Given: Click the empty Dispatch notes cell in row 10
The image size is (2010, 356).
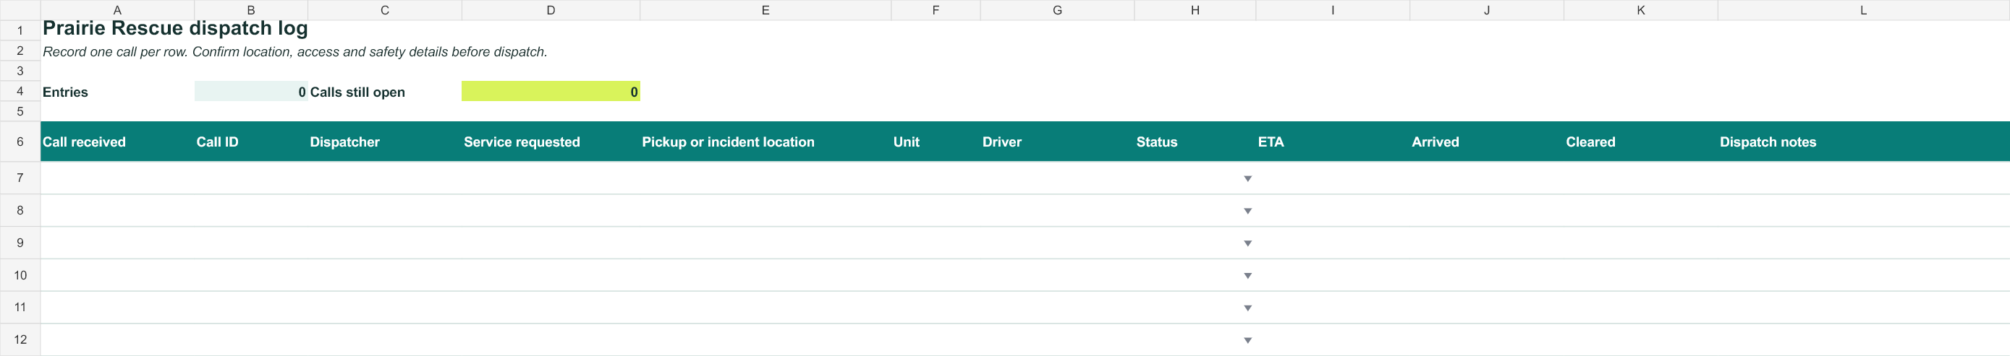Looking at the screenshot, I should (x=1863, y=275).
